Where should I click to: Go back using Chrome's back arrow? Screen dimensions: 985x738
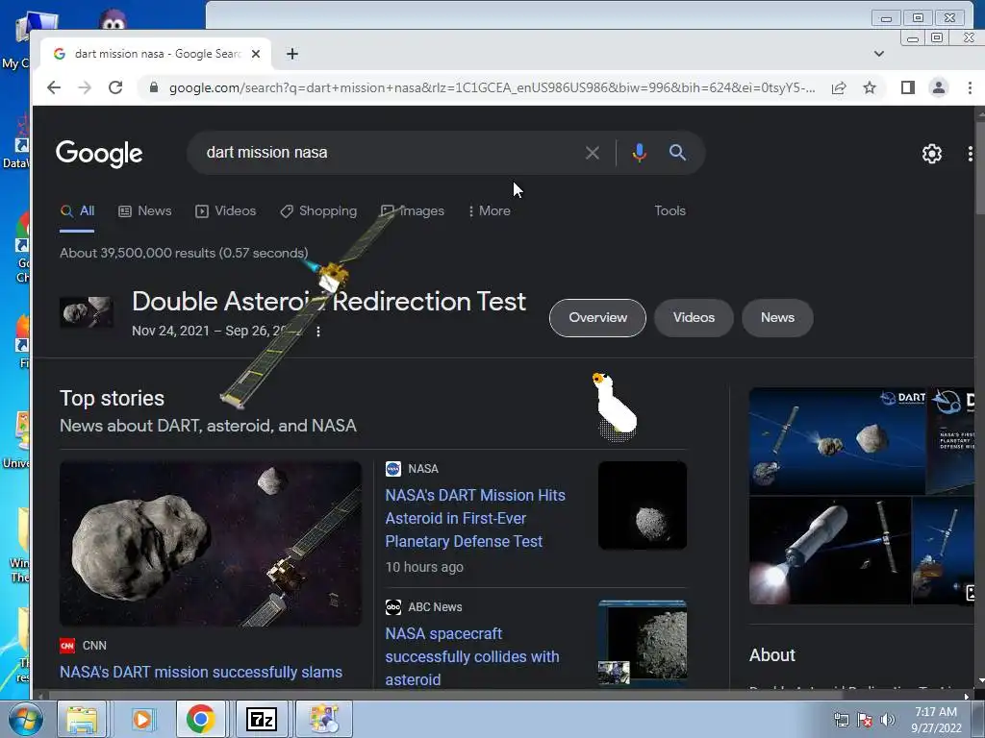(54, 87)
